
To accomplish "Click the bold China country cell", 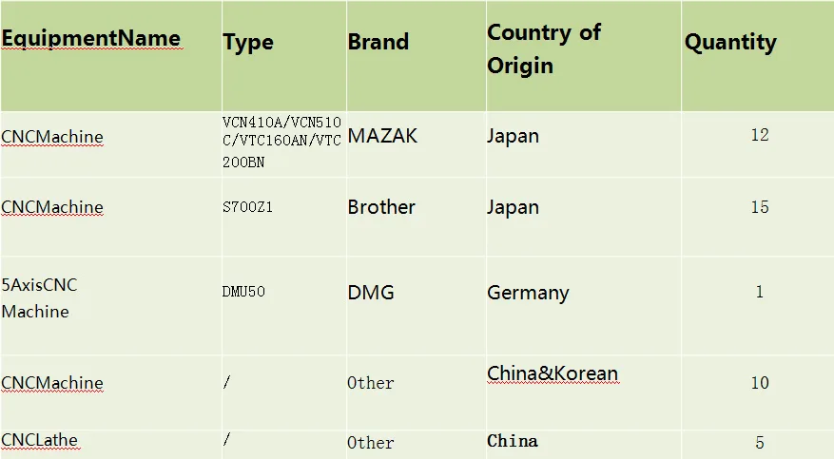I will coord(513,441).
